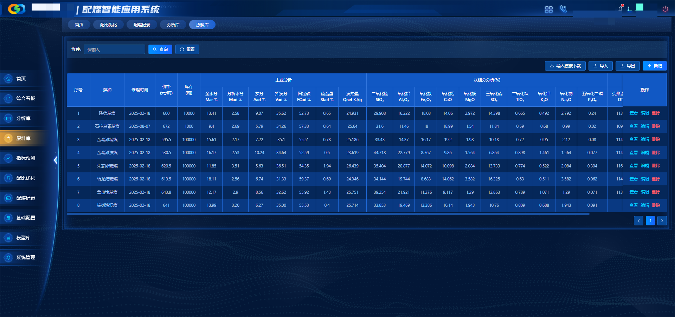Click 导入模板下载 button
The width and height of the screenshot is (675, 317).
pos(565,66)
